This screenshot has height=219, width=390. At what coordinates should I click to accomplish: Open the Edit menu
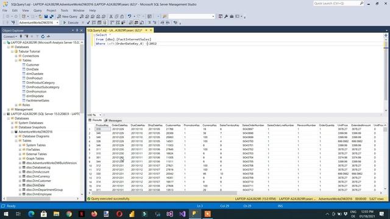click(15, 10)
